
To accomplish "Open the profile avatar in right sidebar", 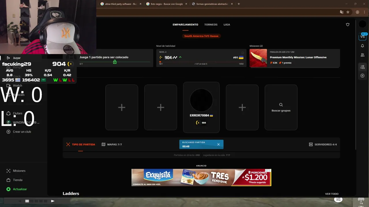I will pyautogui.click(x=362, y=24).
